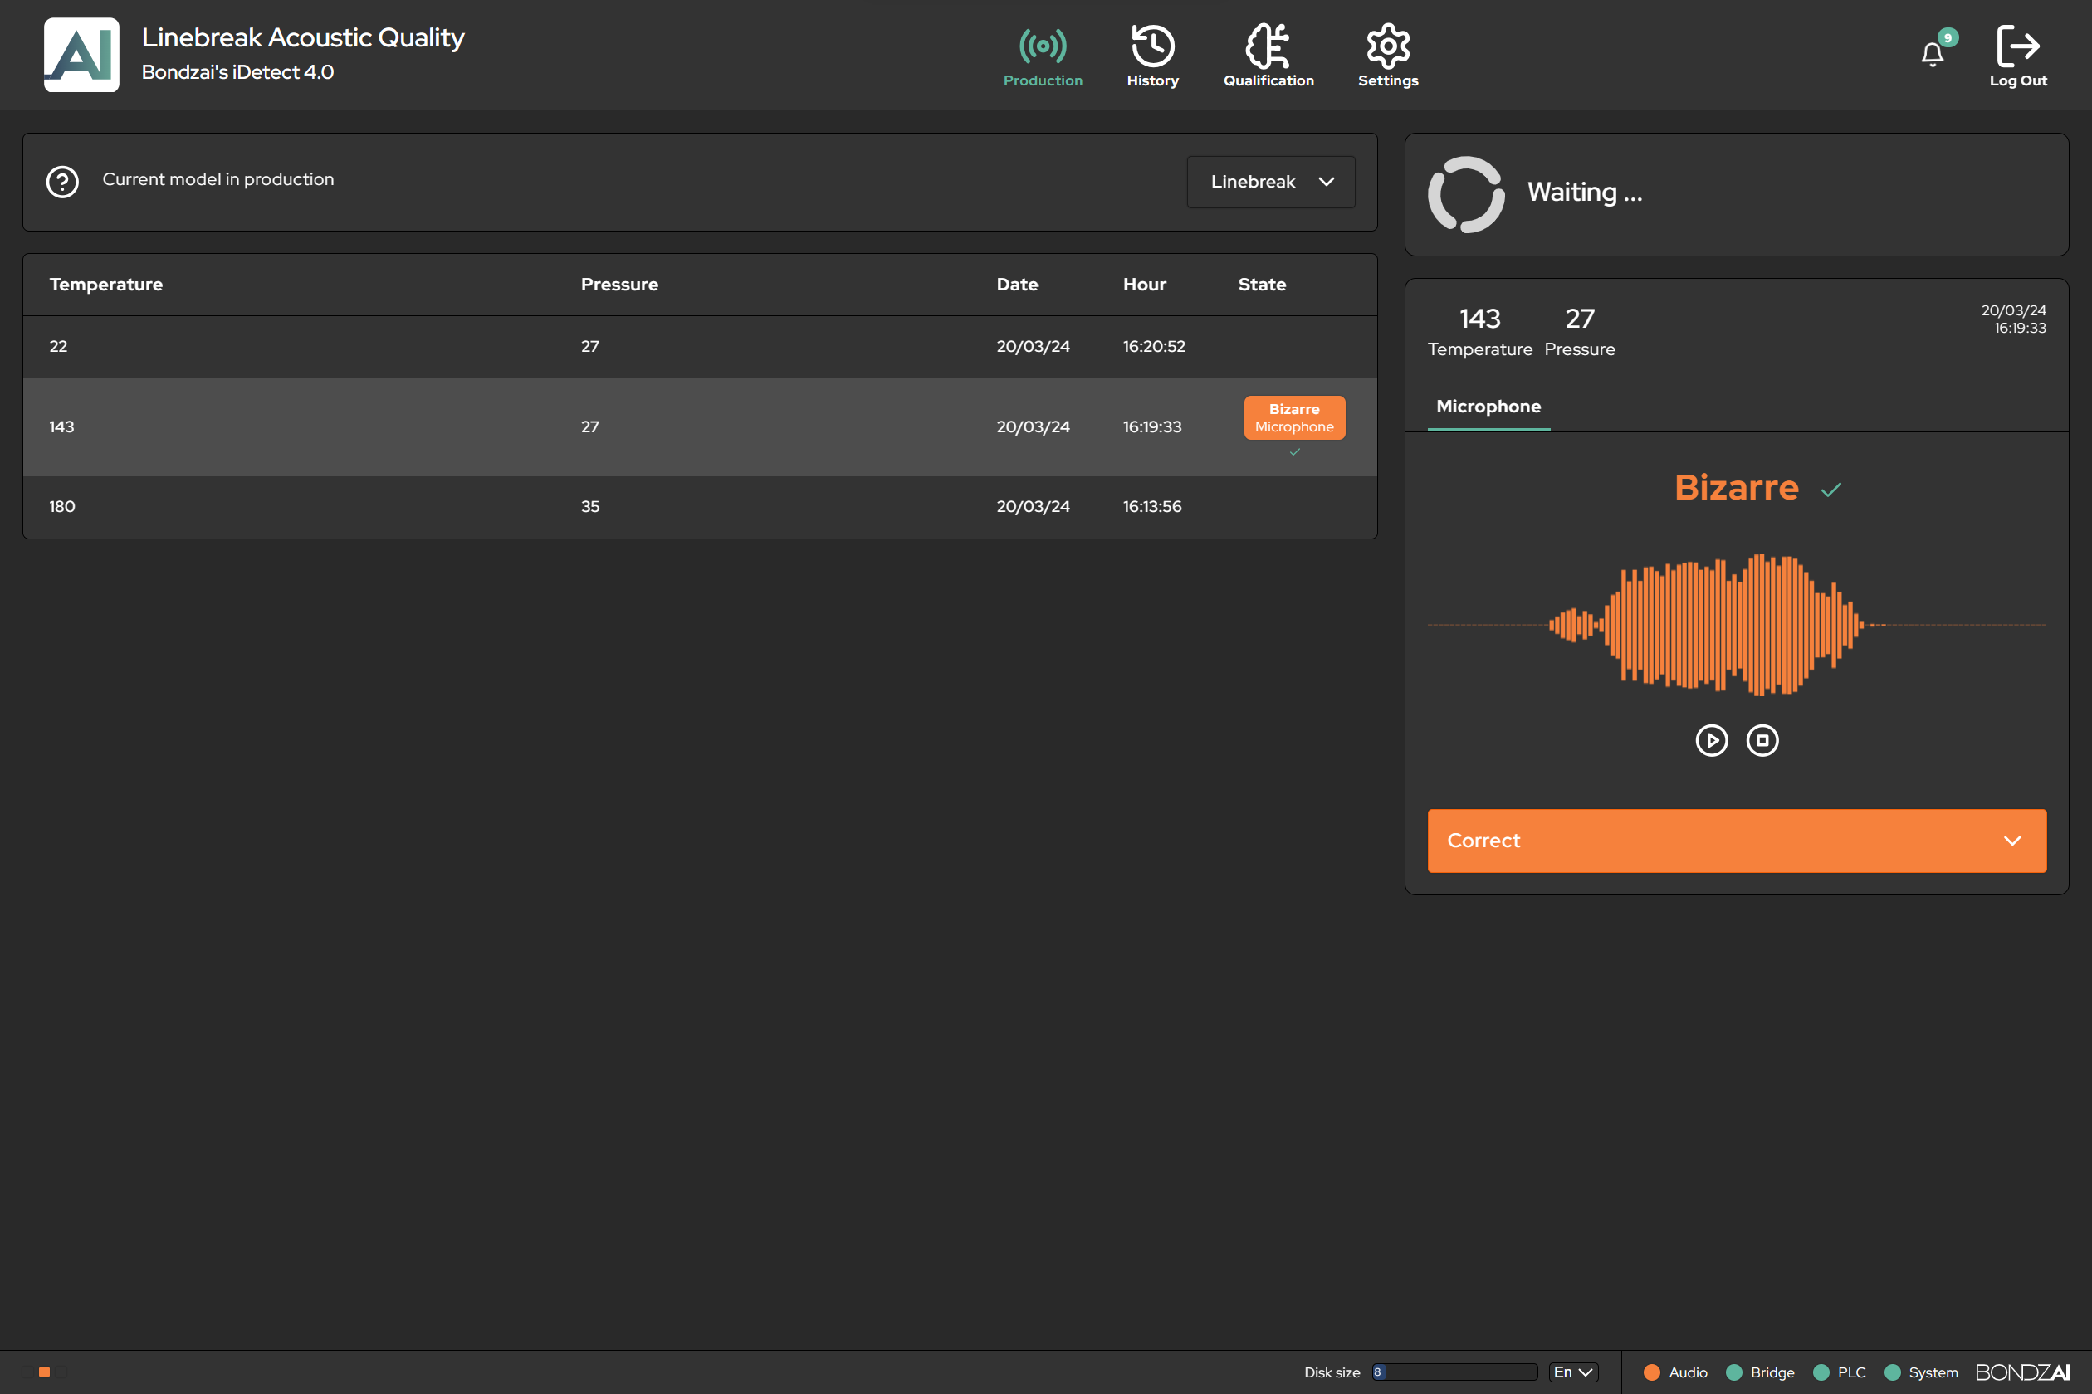Select the Qualification brain icon
Viewport: 2092px width, 1394px height.
[x=1268, y=45]
